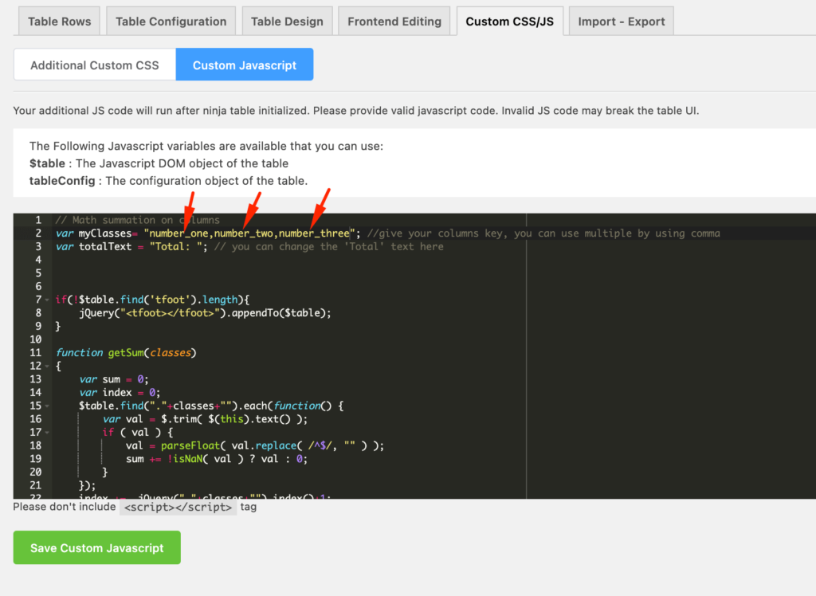Click line number 11 in the gutter
This screenshot has width=816, height=596.
(x=35, y=353)
